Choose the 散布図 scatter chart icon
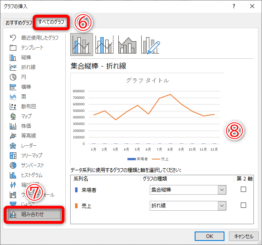262x245 pixels. tap(13, 106)
